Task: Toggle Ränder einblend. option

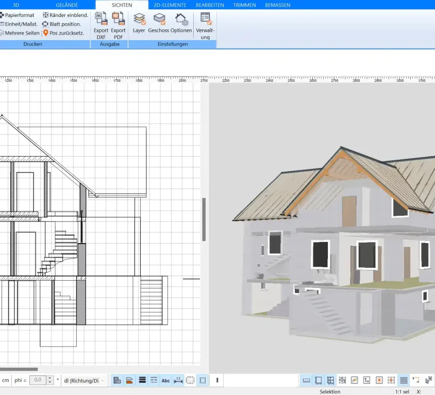Action: coord(65,15)
